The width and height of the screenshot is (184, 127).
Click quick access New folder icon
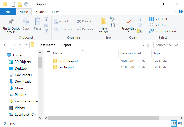(20, 4)
